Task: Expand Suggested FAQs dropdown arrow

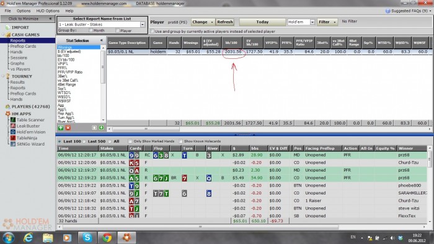Action: [430, 11]
